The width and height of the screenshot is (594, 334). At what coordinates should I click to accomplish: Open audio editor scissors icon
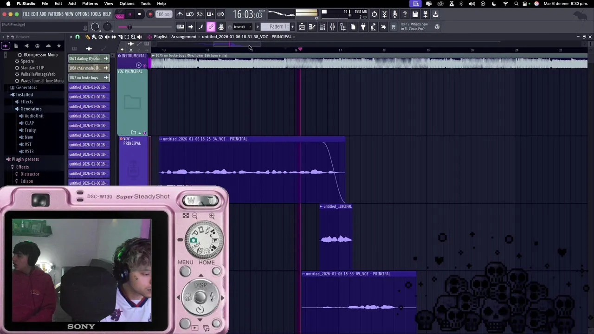[x=384, y=14]
